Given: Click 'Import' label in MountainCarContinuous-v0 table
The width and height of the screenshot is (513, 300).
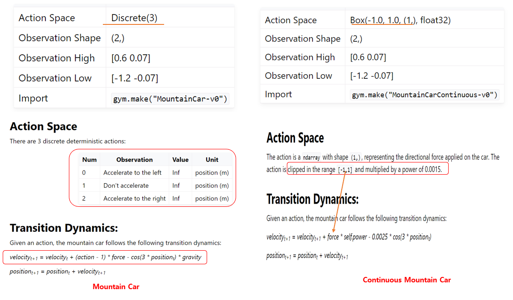Looking at the screenshot, I should pyautogui.click(x=278, y=95).
